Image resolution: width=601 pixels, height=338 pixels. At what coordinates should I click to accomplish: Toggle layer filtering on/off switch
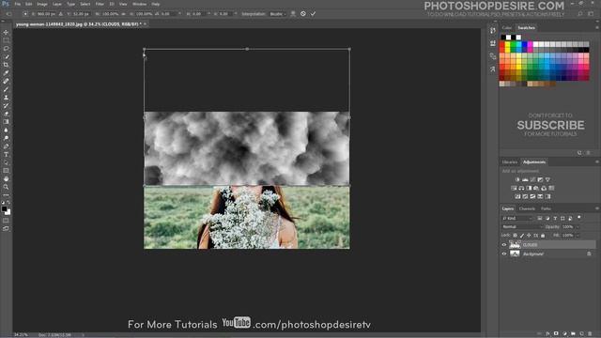(x=579, y=218)
